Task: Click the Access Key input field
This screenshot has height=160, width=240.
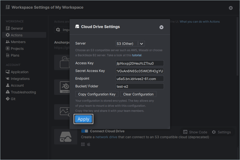Action: point(139,63)
